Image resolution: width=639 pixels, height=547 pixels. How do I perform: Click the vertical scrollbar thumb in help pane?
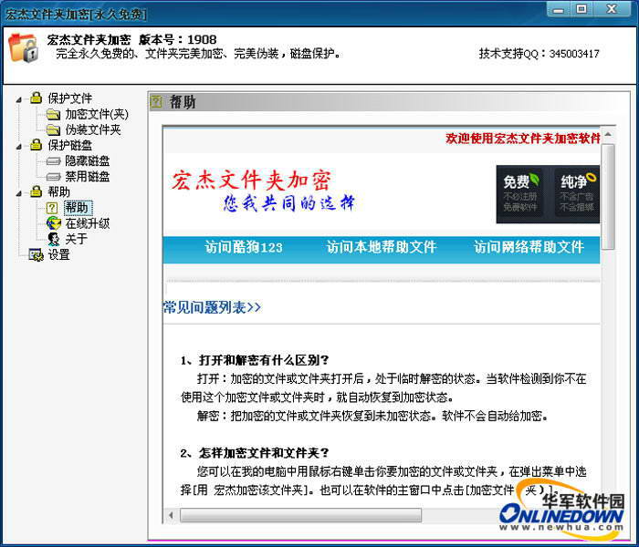[x=608, y=197]
